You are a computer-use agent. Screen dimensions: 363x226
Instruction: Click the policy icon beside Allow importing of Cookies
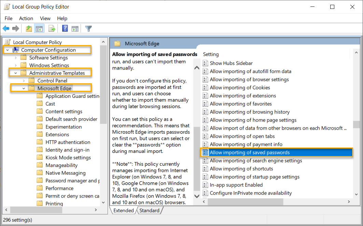206,87
